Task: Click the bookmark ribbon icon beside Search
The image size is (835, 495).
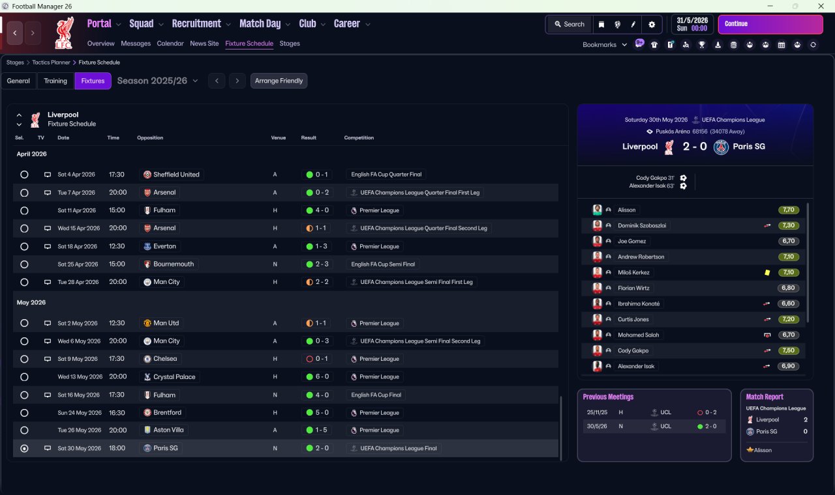Action: tap(601, 24)
